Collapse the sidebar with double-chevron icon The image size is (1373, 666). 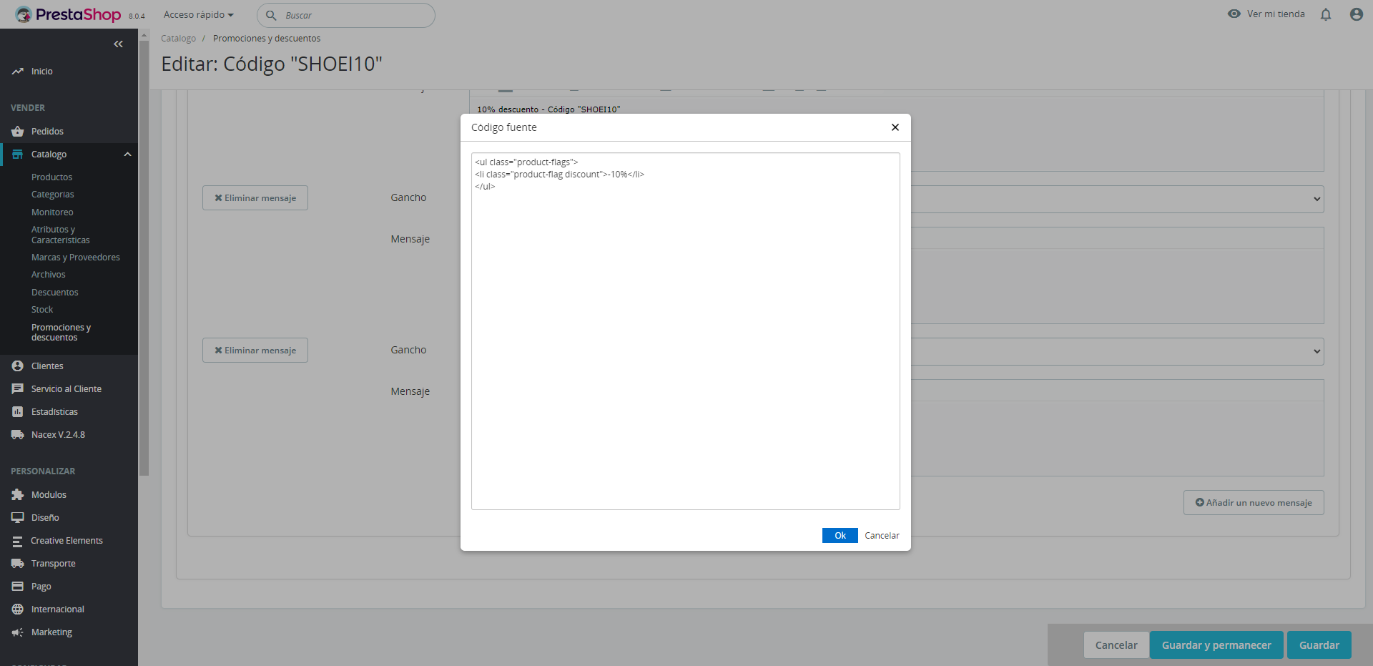coord(118,44)
